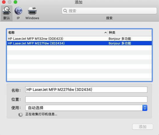Viewport: 159px width, 135px height.
Task: Click Bonjour 多功能 cell of M227fdw row
Action: tap(120, 43)
